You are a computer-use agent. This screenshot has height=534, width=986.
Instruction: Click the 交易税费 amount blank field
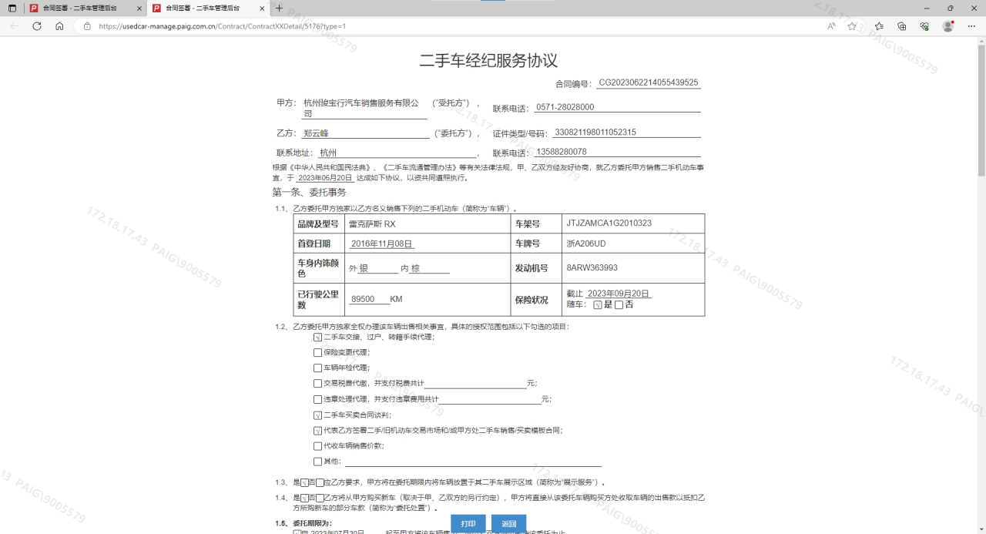475,383
